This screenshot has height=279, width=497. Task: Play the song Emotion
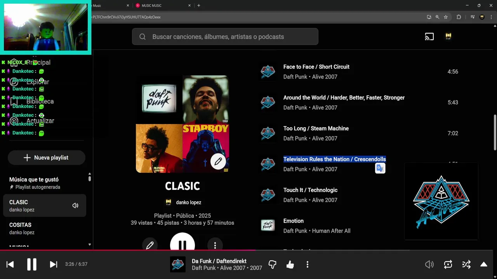pyautogui.click(x=294, y=221)
